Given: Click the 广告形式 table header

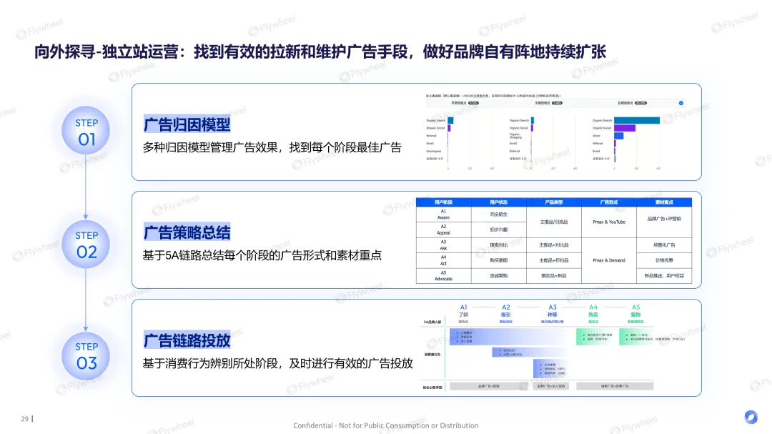Looking at the screenshot, I should point(608,202).
